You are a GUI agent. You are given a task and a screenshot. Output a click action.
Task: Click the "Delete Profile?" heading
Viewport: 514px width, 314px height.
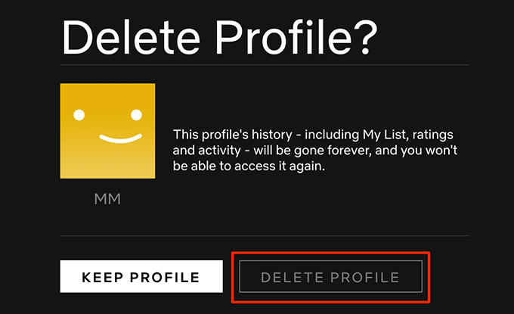[220, 37]
